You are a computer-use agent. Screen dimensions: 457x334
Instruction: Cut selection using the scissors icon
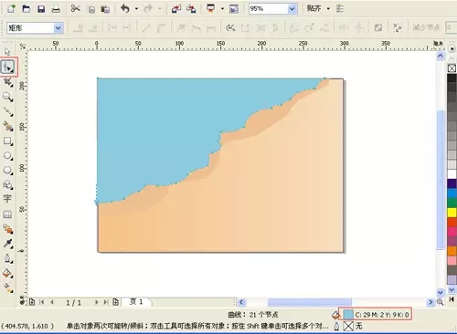point(75,8)
